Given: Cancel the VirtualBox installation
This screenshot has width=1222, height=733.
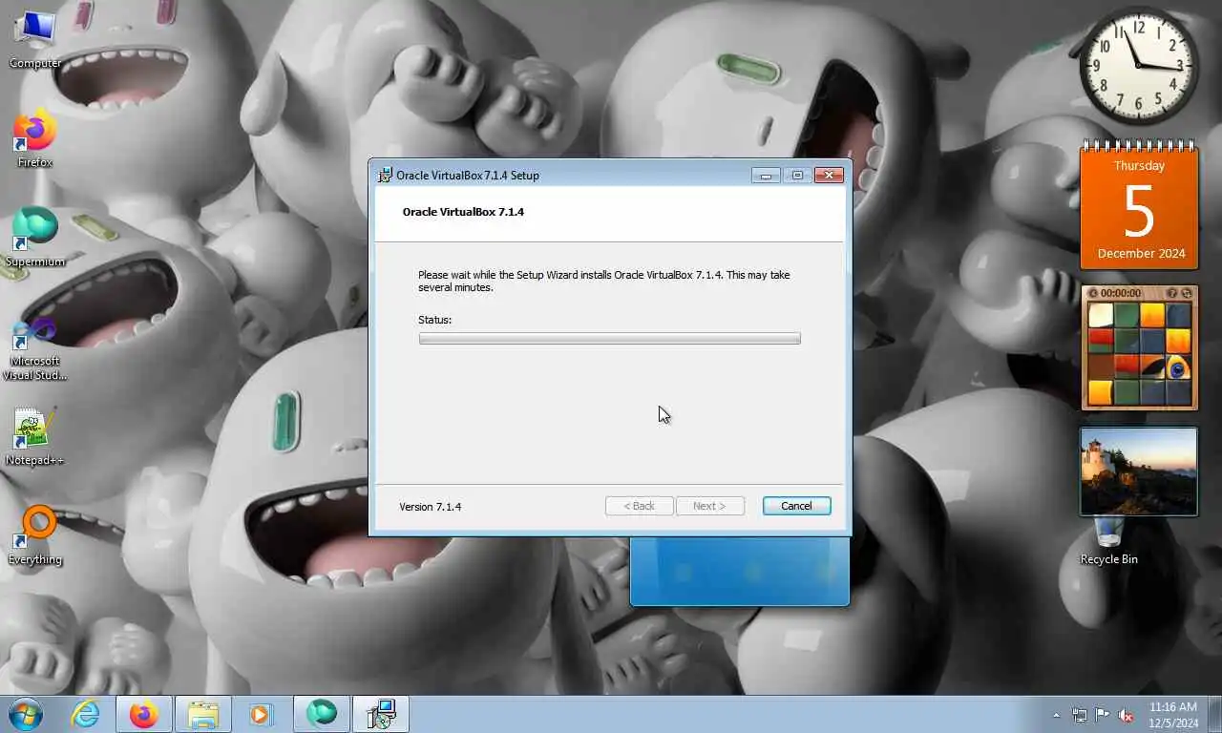Looking at the screenshot, I should (x=796, y=506).
